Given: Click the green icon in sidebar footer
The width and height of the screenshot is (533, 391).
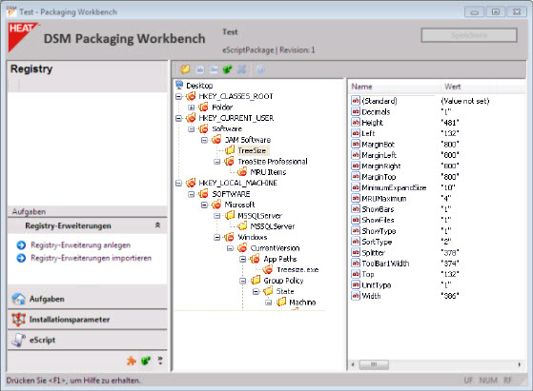Looking at the screenshot, I should pyautogui.click(x=146, y=361).
